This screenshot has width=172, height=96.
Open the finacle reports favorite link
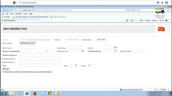[x=21, y=17]
